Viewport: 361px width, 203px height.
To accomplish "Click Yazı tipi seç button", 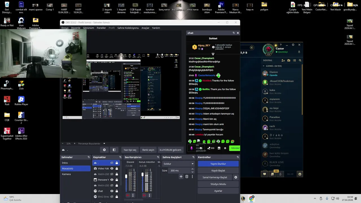I will click(x=130, y=150).
